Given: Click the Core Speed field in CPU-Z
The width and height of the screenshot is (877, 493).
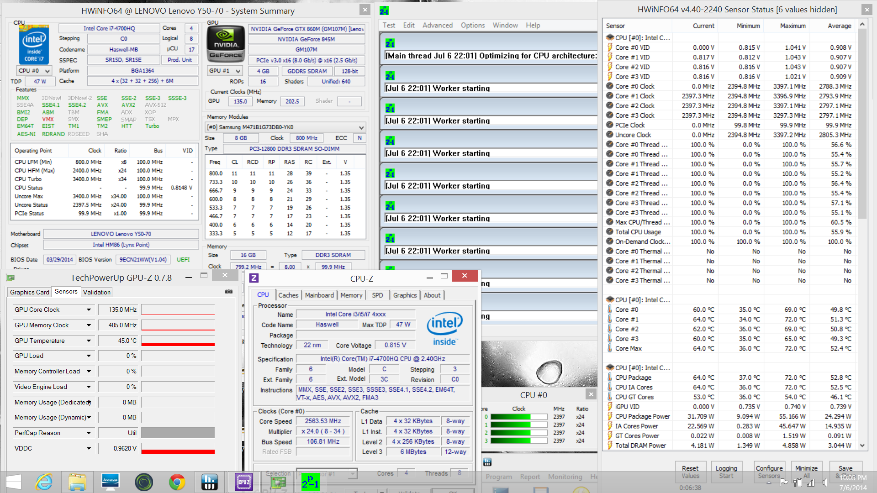Looking at the screenshot, I should 323,421.
